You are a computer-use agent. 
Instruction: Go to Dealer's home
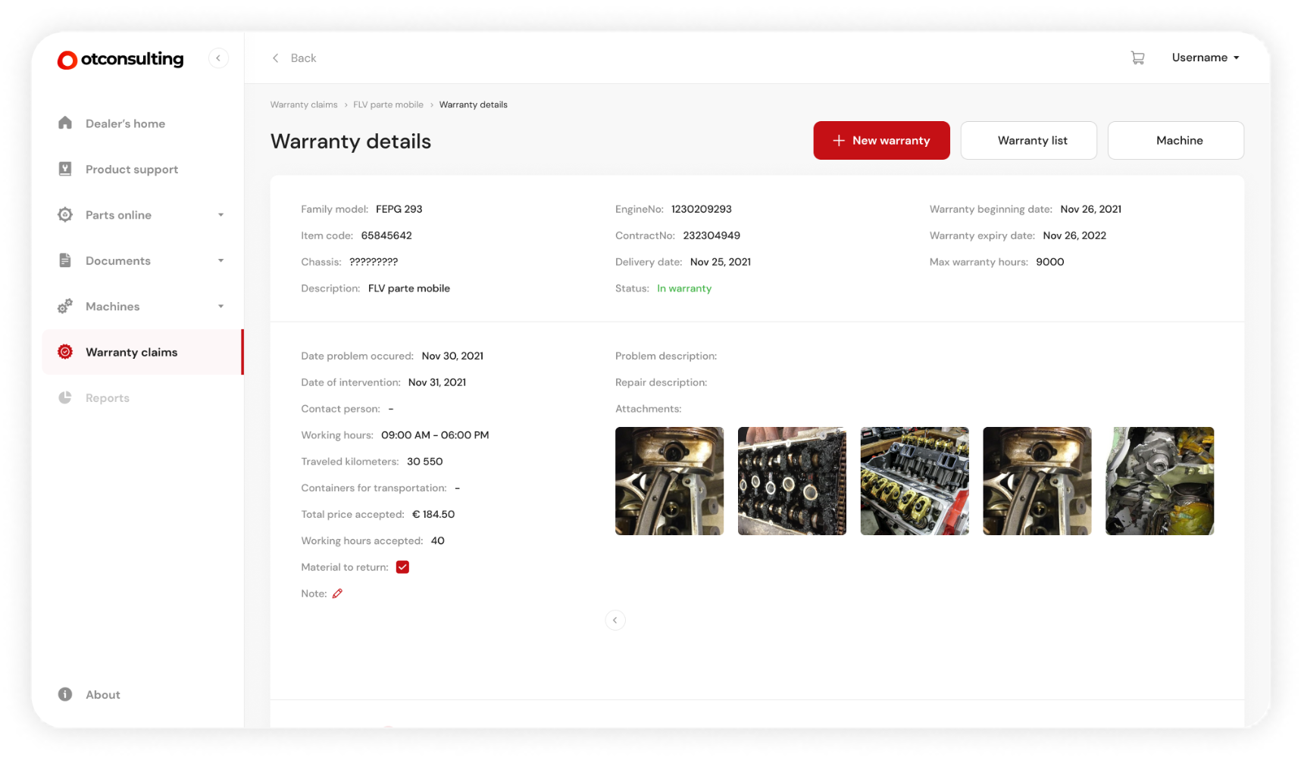click(x=142, y=123)
